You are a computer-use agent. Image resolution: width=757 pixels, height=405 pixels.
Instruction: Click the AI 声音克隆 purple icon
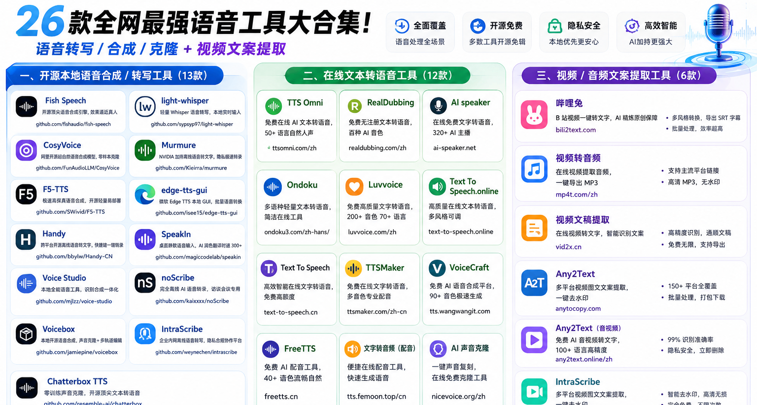click(438, 349)
